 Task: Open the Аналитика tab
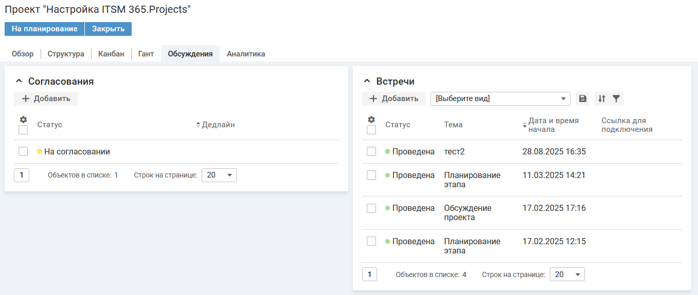246,54
